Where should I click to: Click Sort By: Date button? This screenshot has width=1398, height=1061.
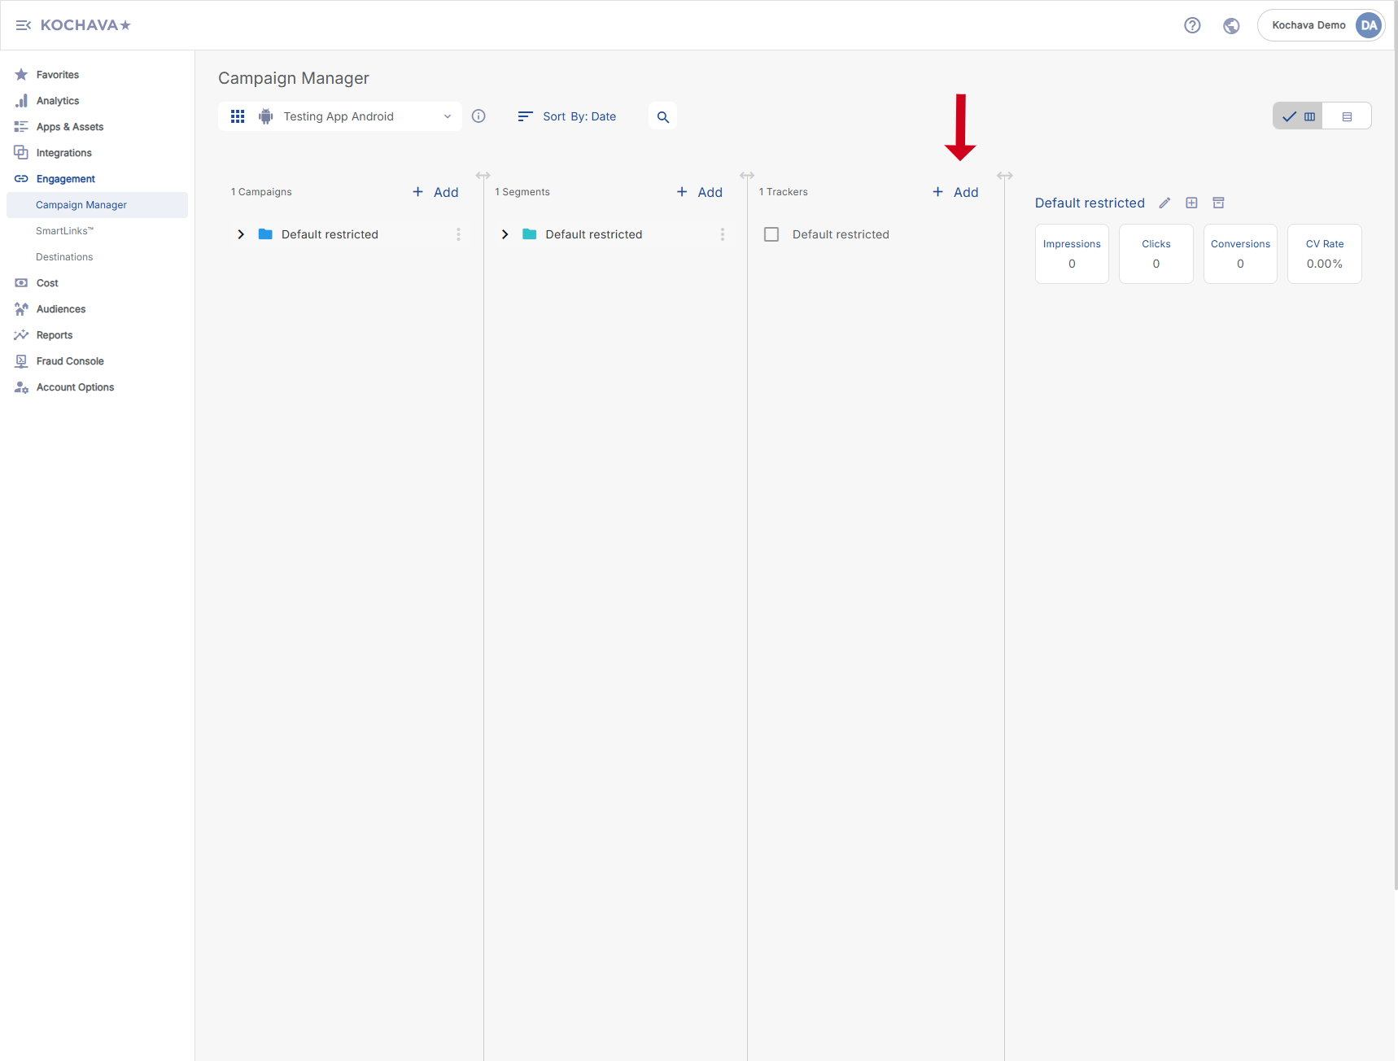[x=567, y=116]
